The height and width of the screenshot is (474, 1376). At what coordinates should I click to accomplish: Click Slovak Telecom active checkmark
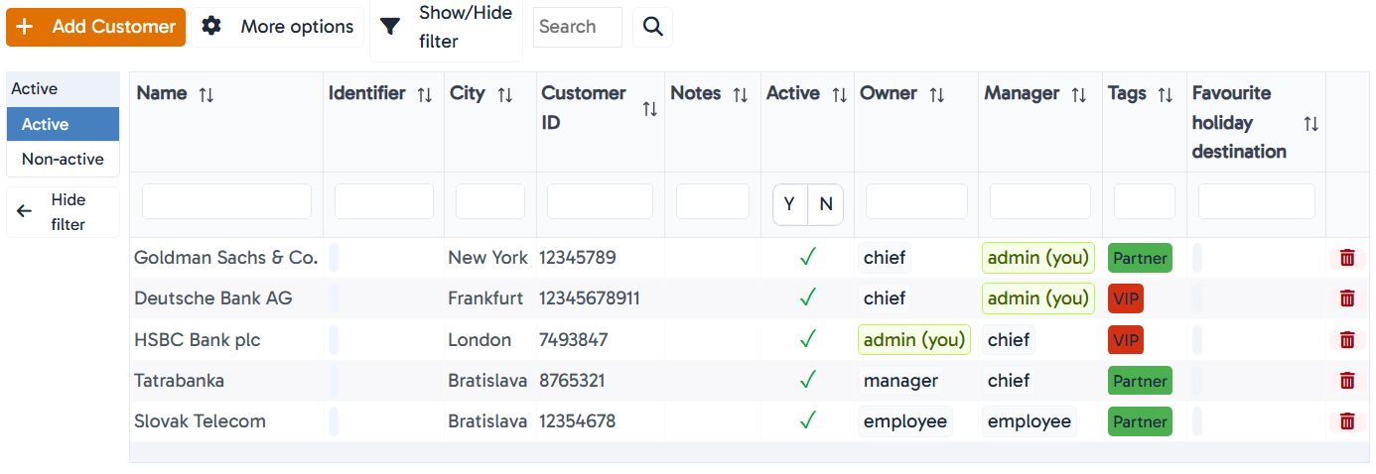click(x=807, y=421)
